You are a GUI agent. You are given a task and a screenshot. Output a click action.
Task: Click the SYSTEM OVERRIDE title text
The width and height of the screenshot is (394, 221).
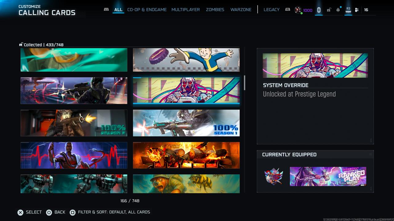pyautogui.click(x=286, y=85)
